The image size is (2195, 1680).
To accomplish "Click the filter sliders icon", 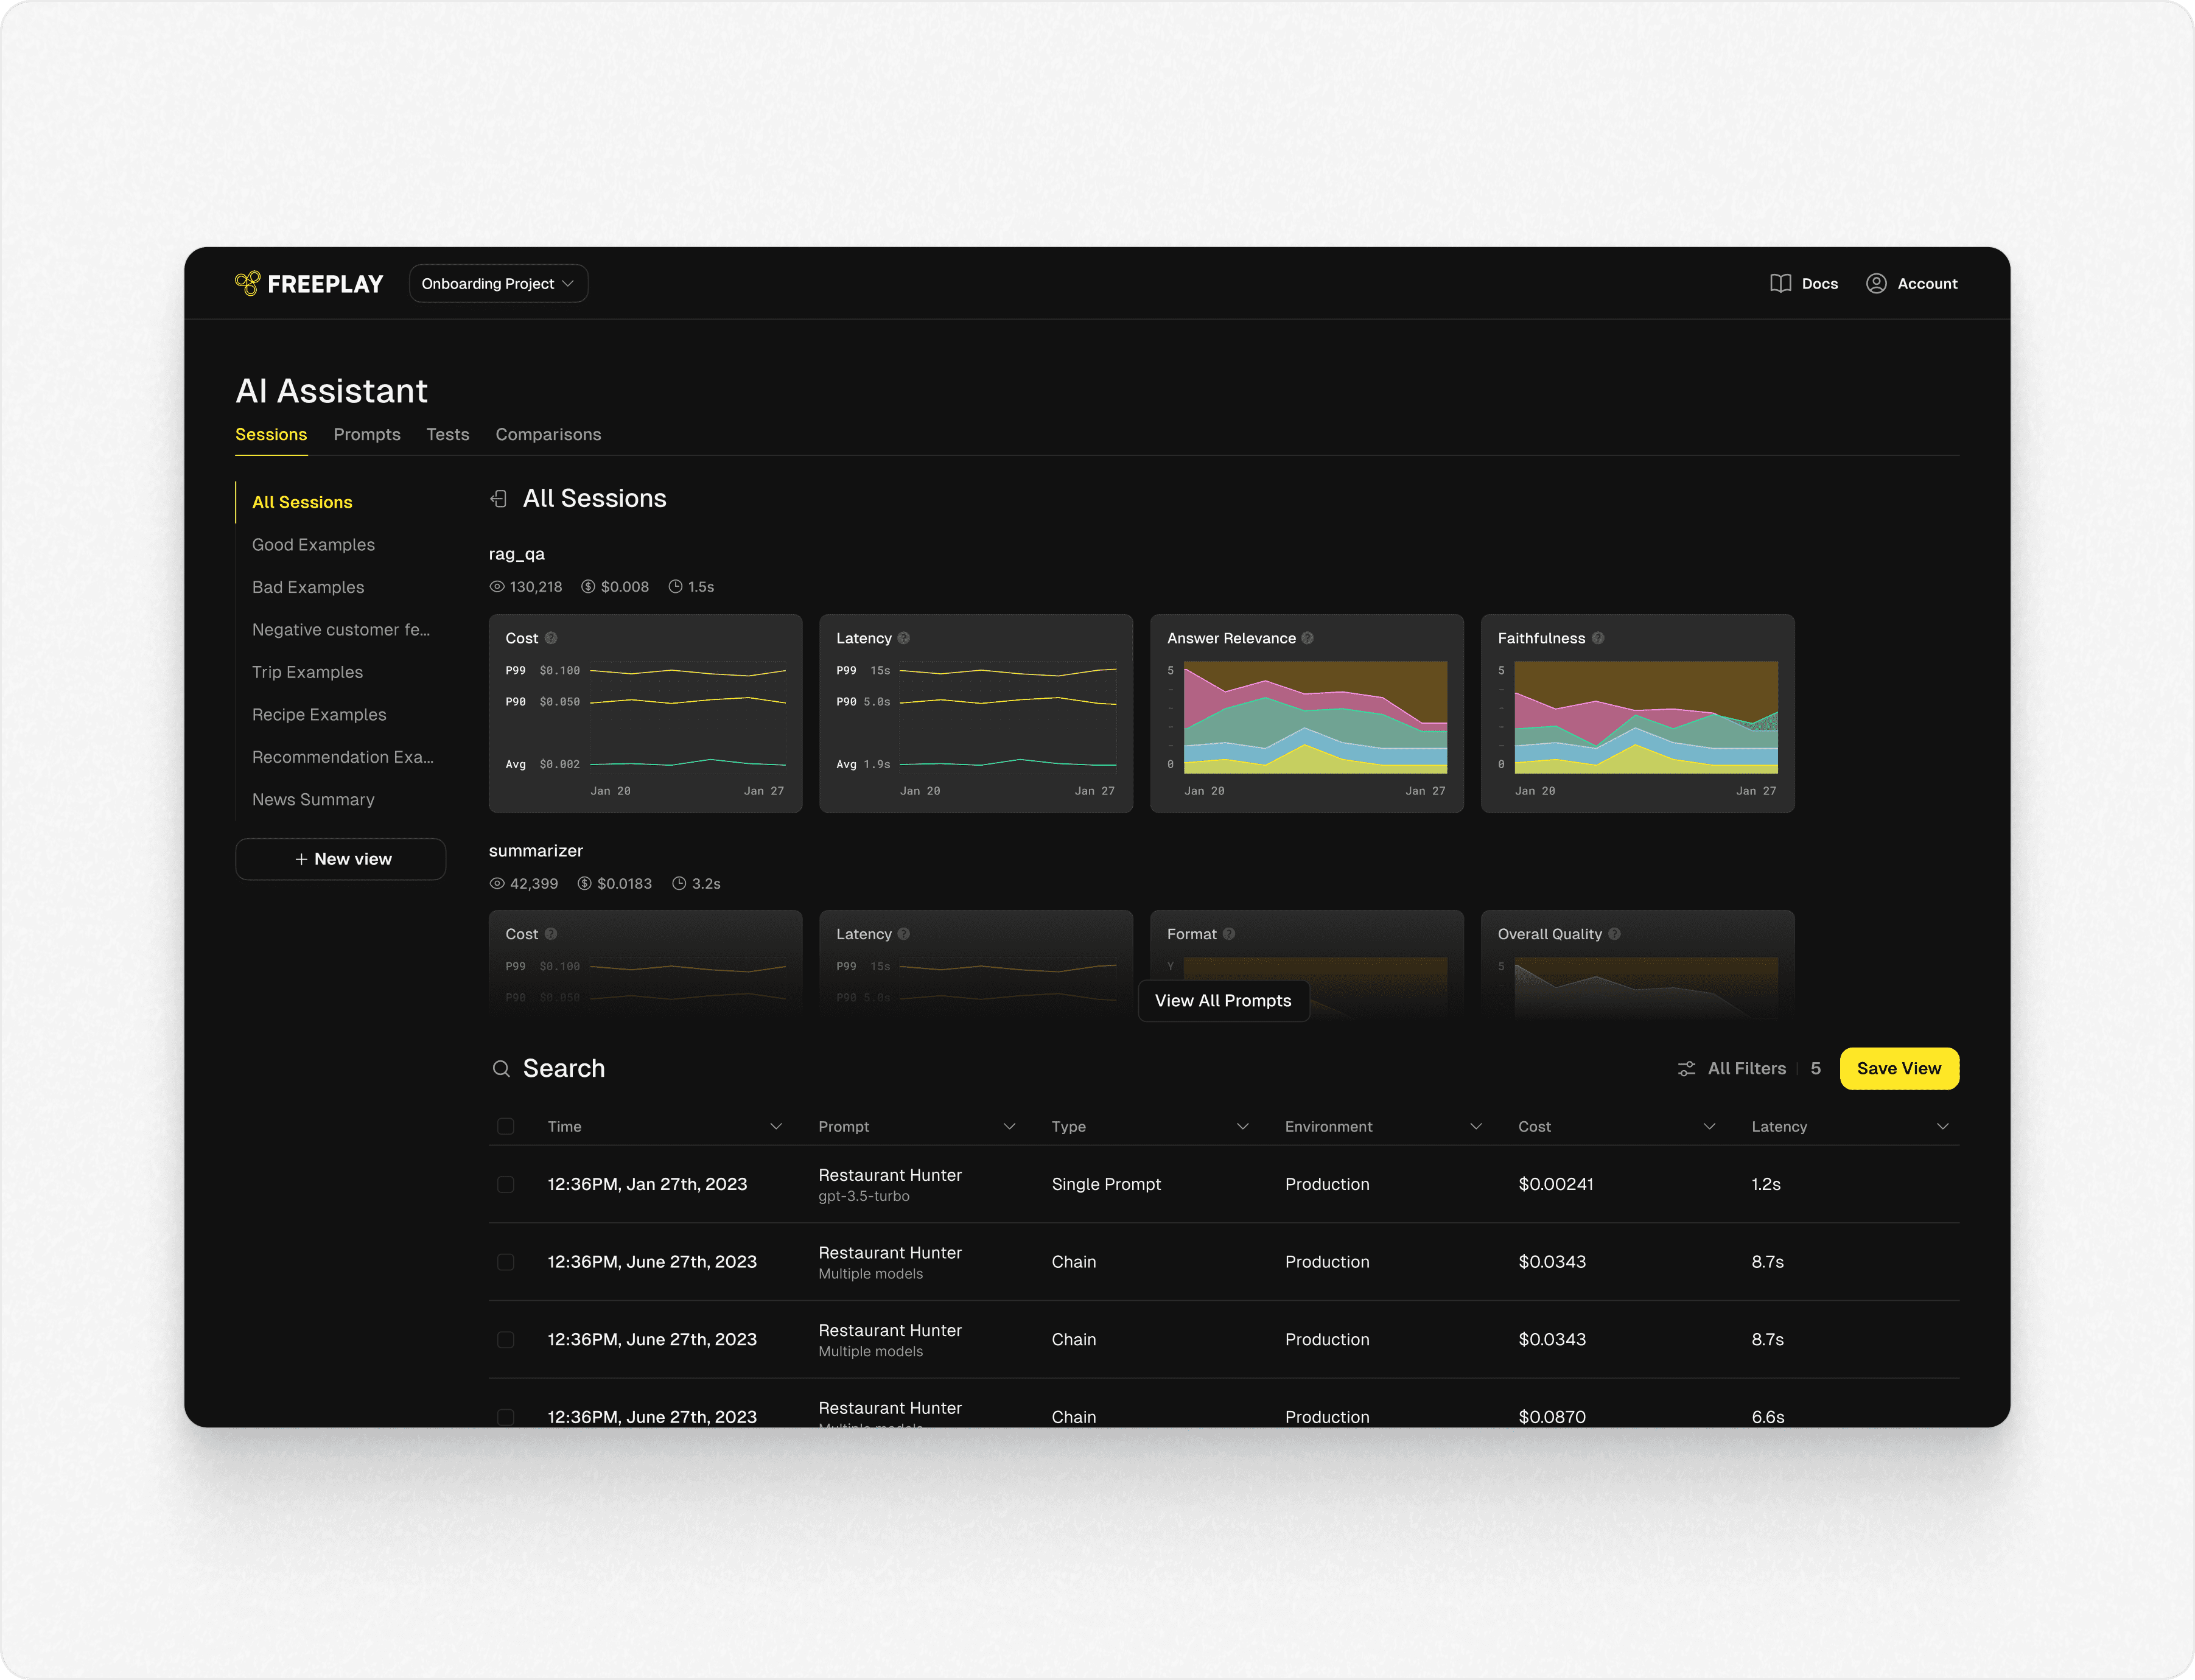I will (x=1687, y=1069).
